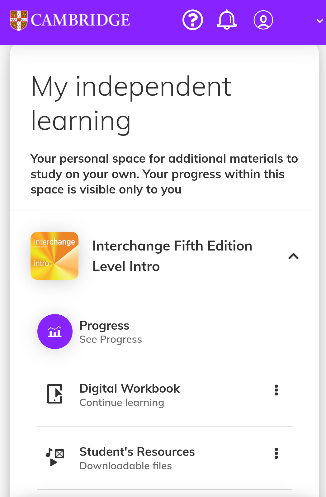
Task: Open Downloadable files under Student's Resources
Action: click(126, 466)
